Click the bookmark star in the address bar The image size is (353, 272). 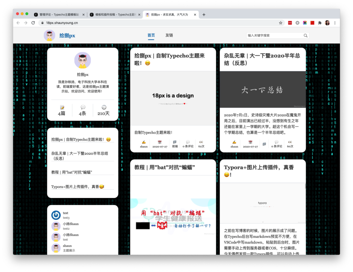point(280,23)
